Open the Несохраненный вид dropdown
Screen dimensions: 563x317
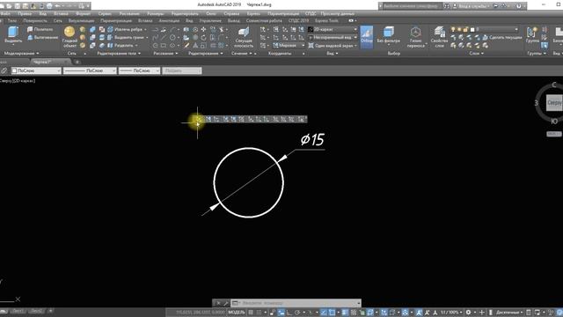[333, 37]
